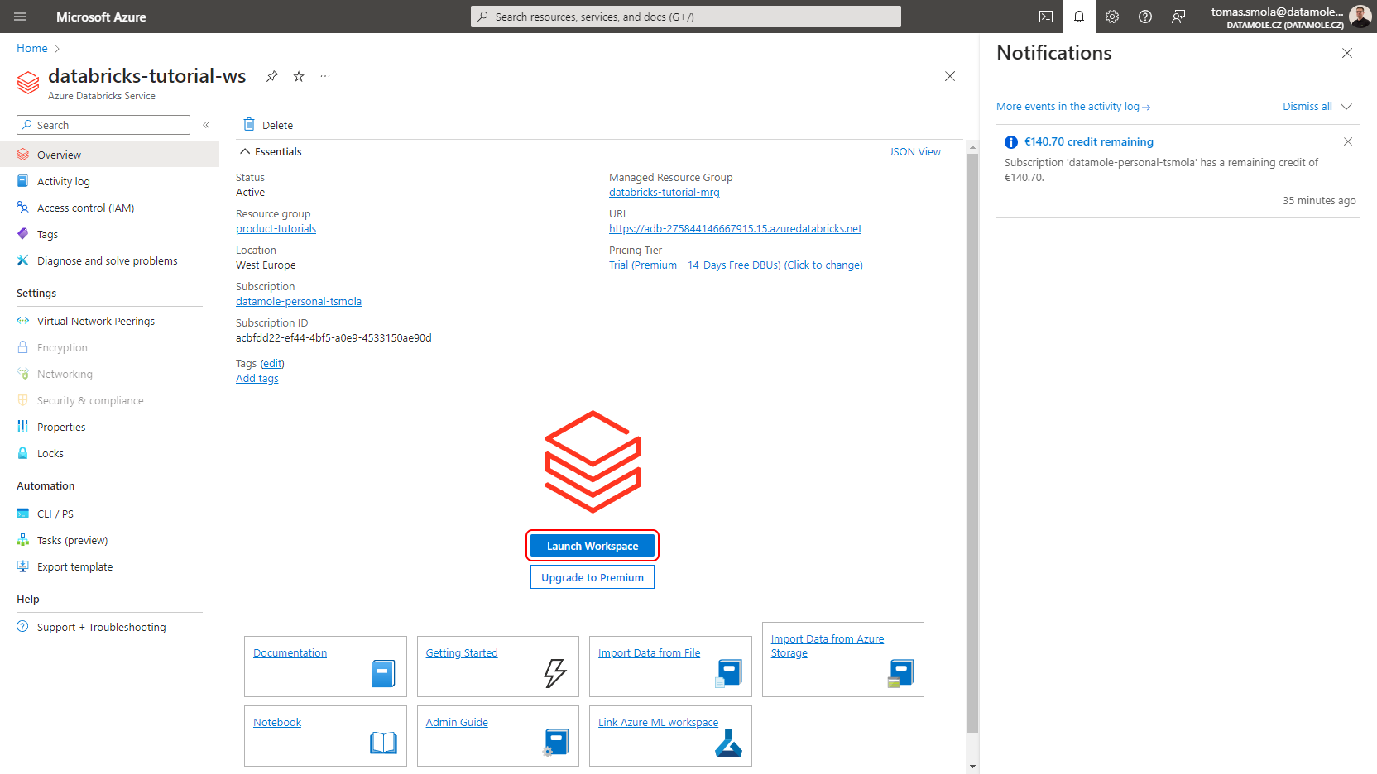
Task: Click the Trial pricing tier link
Action: tap(736, 265)
